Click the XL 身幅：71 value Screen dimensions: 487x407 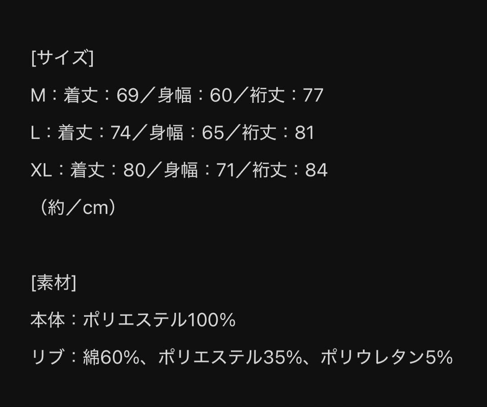[x=199, y=170]
